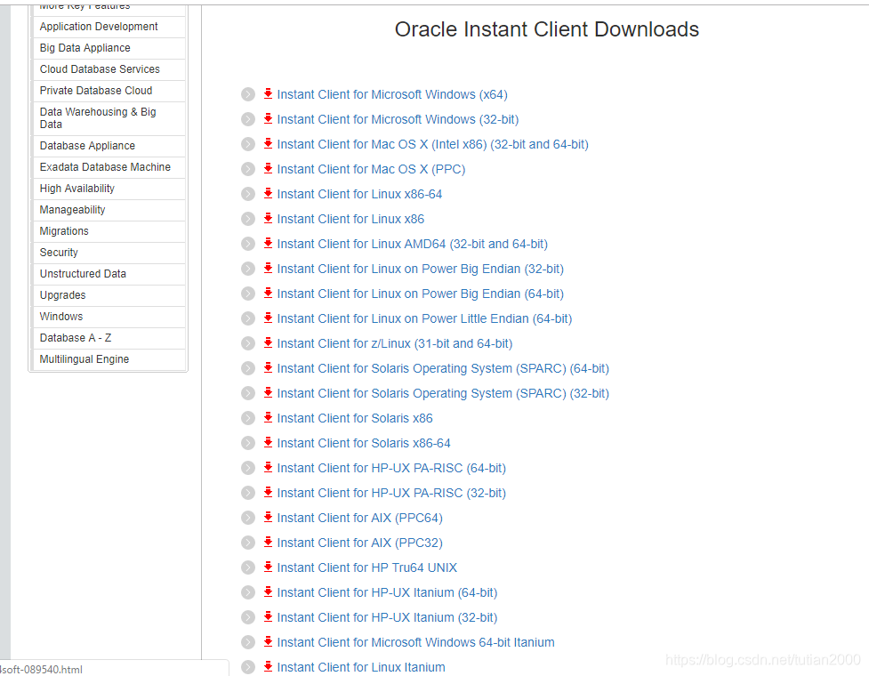
Task: Open Microsoft Windows 64-bit Itanium link
Action: coord(415,643)
